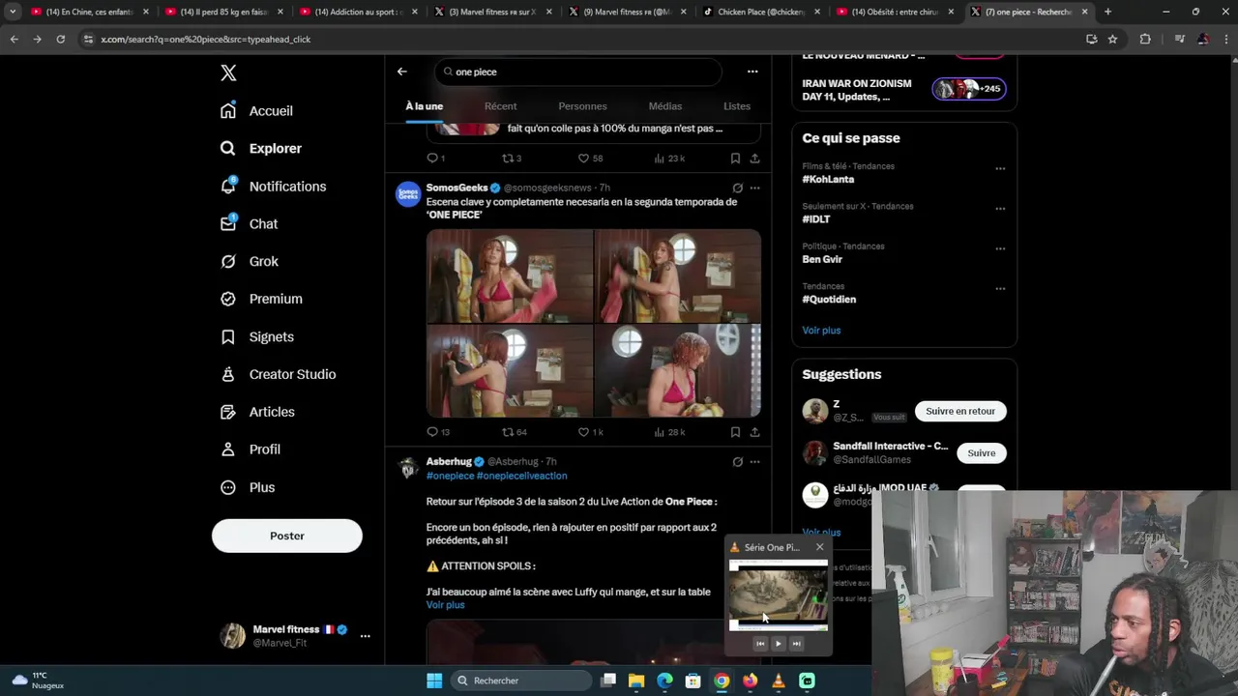Screen dimensions: 1238x696
Task: Expand Asberhug post with Voir plus
Action: point(445,605)
